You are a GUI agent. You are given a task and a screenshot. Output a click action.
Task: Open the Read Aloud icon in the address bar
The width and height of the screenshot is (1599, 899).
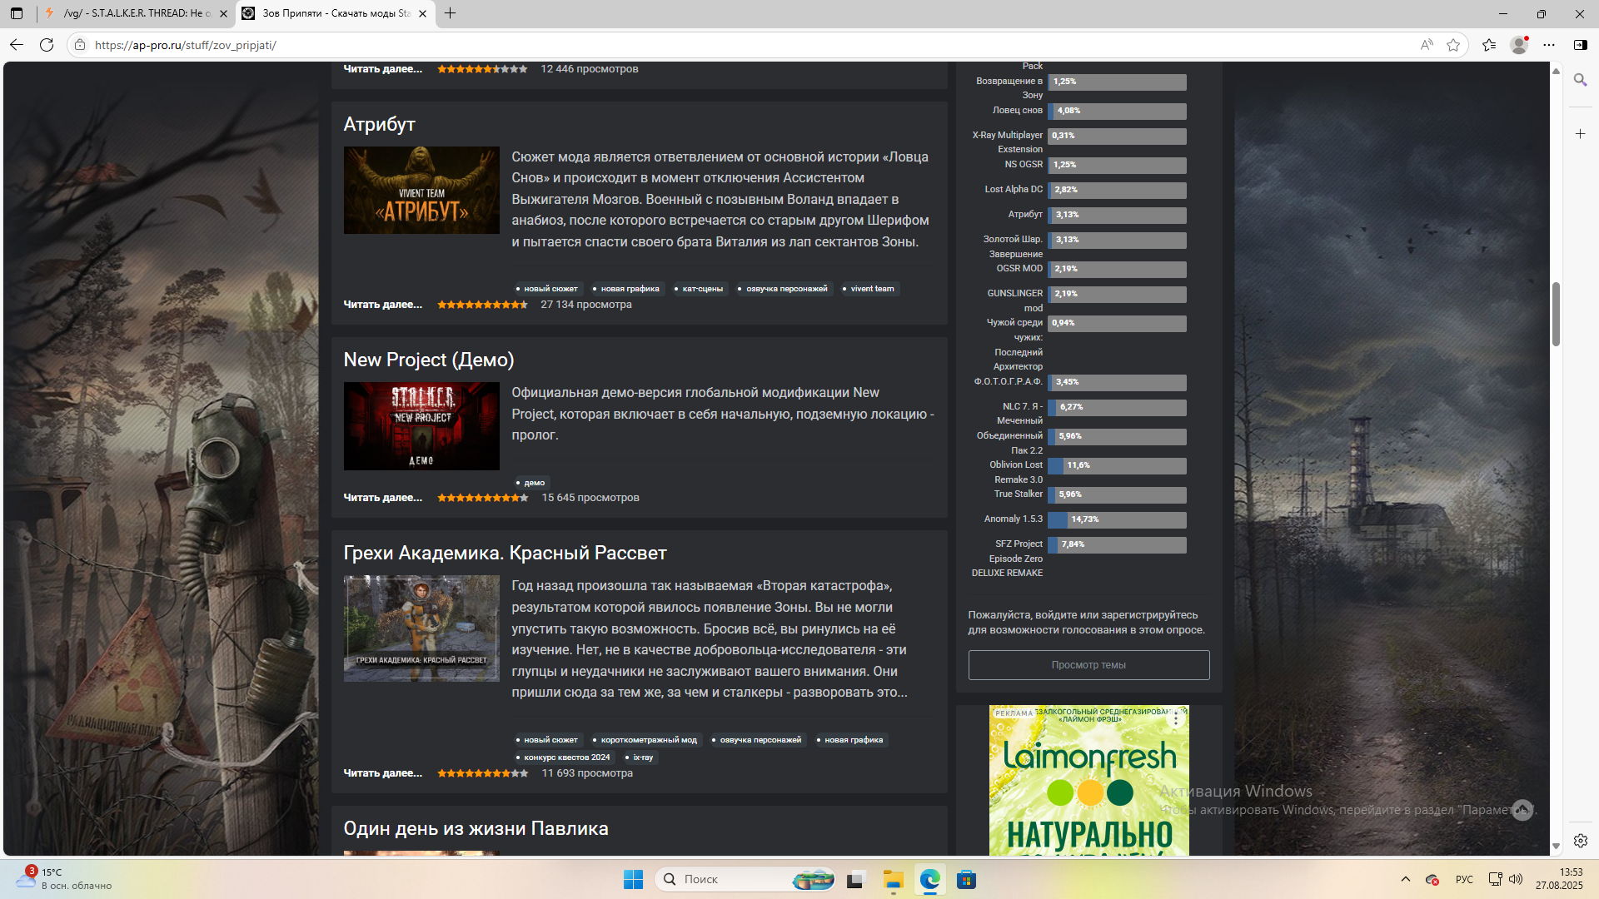(1427, 45)
